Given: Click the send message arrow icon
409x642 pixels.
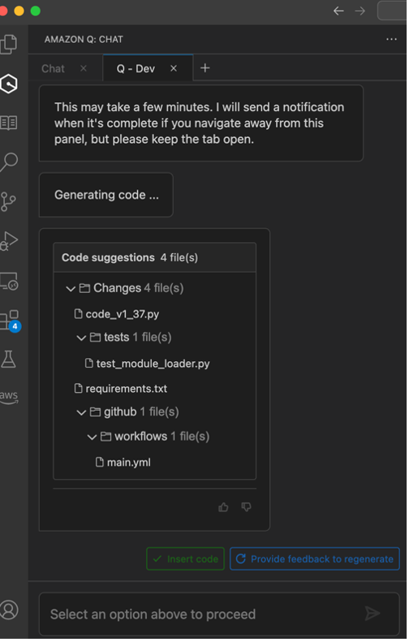Looking at the screenshot, I should click(x=372, y=614).
